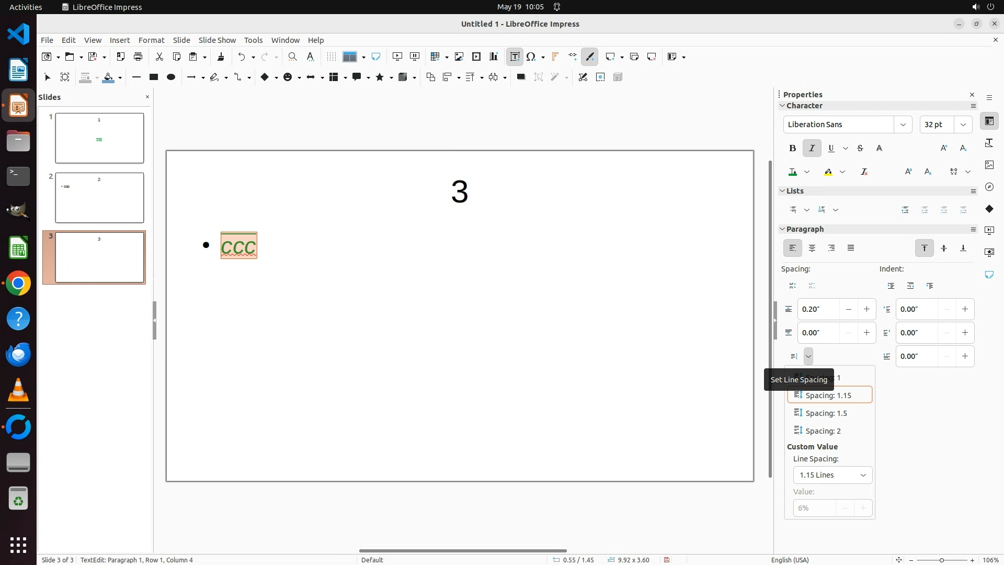Open the font name dropdown
The width and height of the screenshot is (1004, 565).
903,125
